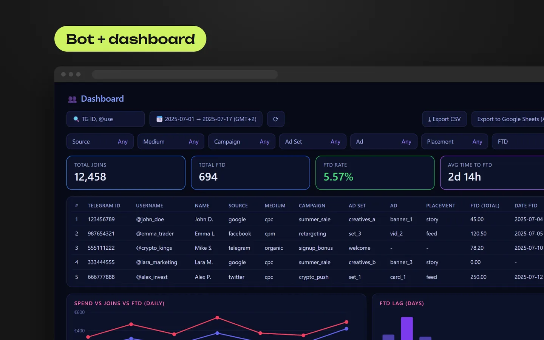The image size is (544, 340).
Task: Open the Medium filter dropdown
Action: 171,142
